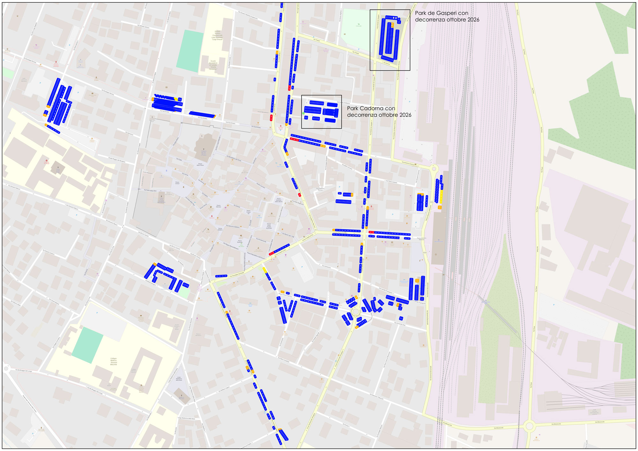
Task: Click the roundabout on Via Antonio Gramsci
Action: [434, 169]
